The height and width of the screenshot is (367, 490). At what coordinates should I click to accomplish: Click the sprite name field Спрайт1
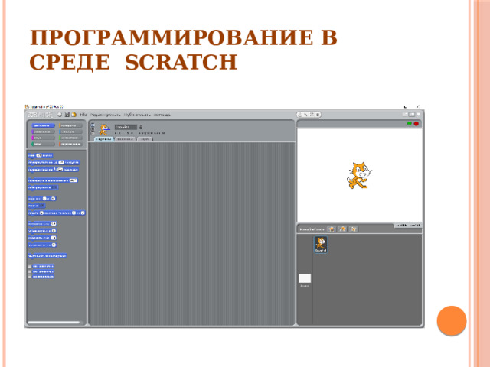pyautogui.click(x=126, y=127)
